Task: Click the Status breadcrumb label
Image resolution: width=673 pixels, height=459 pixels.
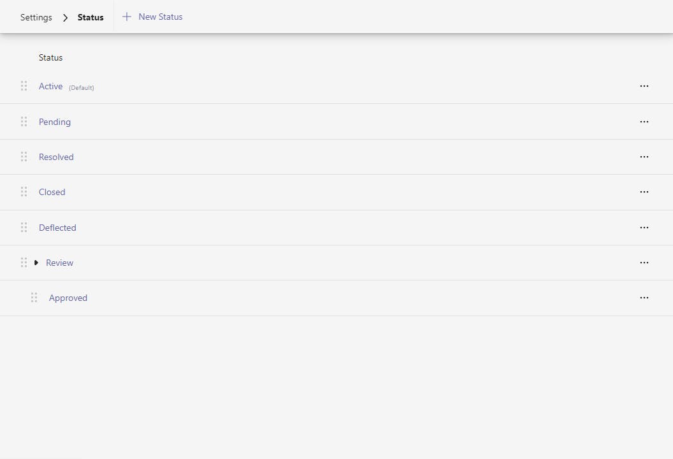Action: (x=90, y=17)
